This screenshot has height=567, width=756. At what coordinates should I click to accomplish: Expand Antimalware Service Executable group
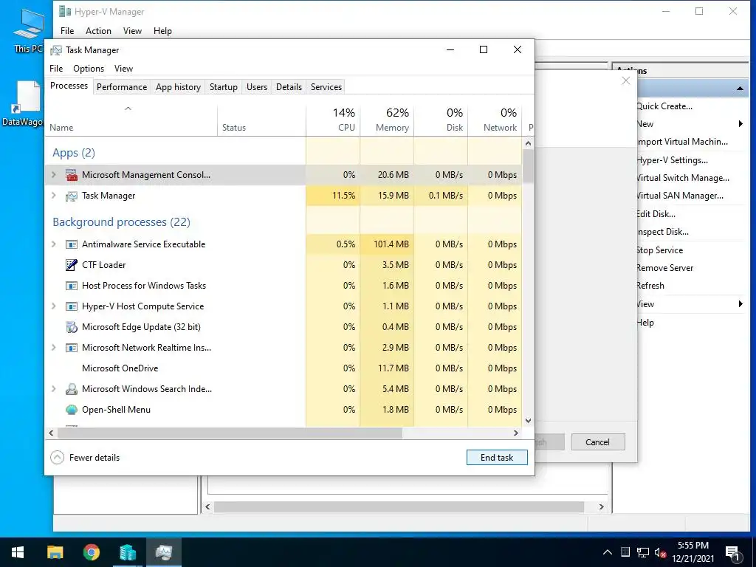tap(54, 244)
